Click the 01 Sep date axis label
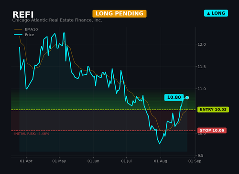The image size is (239, 174). click(195, 161)
